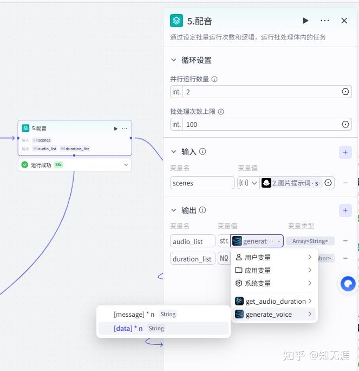The image size is (359, 371).
Task: Show info tooltip next to 输入
Action: click(203, 151)
